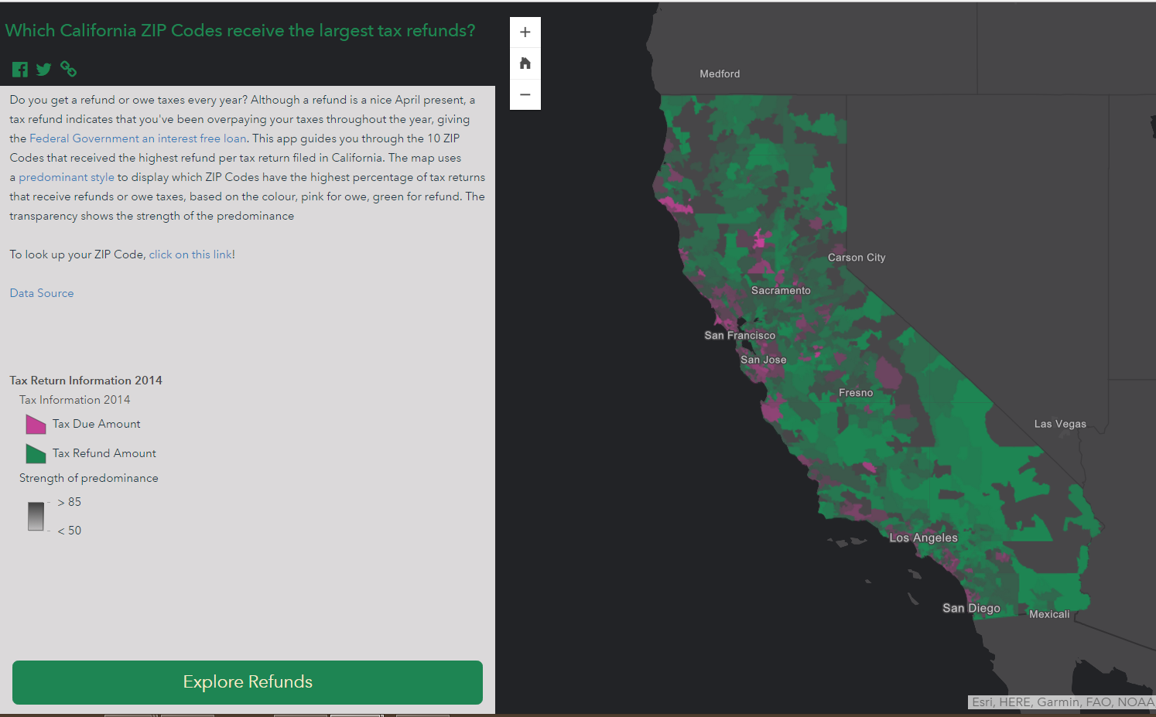Reset map to home extent
The image size is (1156, 717).
click(525, 63)
